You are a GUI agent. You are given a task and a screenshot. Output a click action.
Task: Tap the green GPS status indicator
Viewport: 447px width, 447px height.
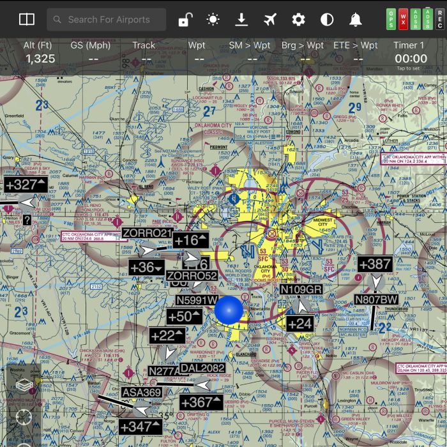coord(391,19)
